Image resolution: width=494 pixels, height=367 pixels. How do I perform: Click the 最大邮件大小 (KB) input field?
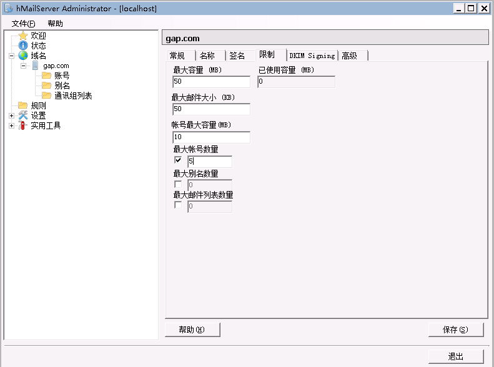pyautogui.click(x=211, y=109)
